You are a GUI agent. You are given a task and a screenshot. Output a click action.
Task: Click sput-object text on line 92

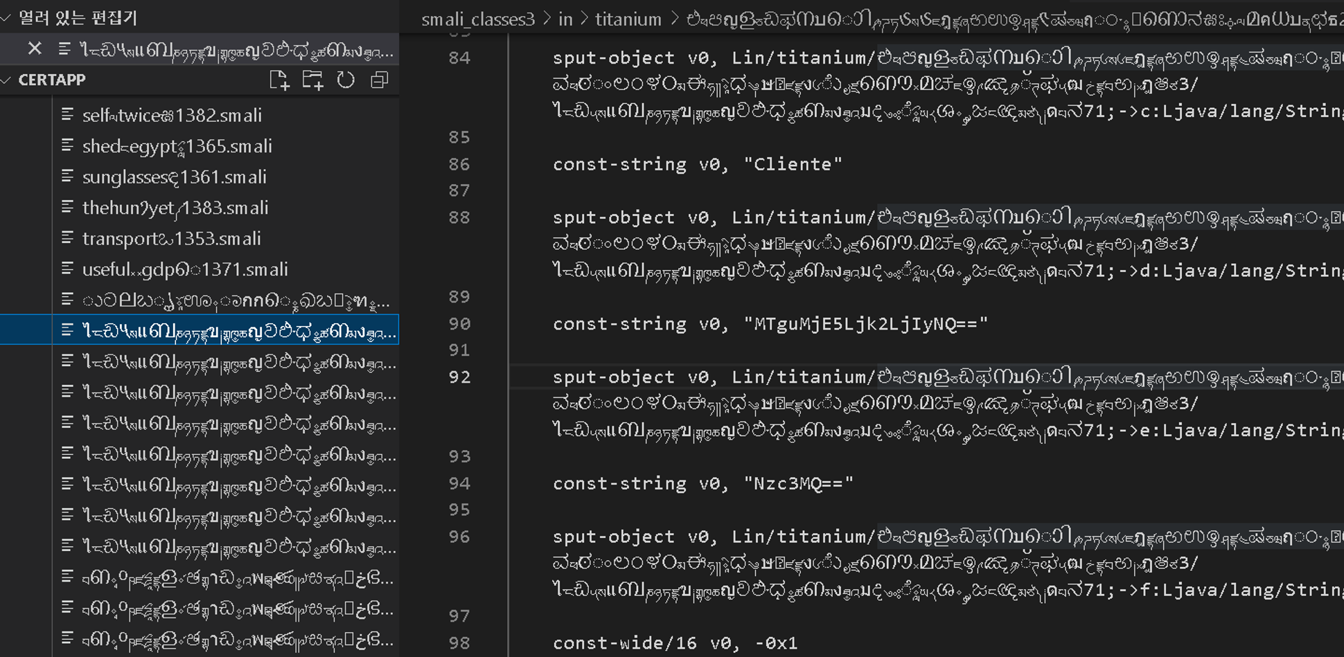[x=613, y=377]
